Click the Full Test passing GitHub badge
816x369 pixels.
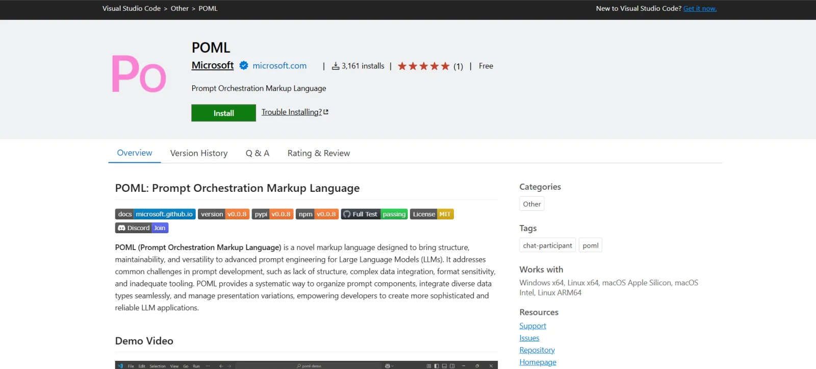tap(374, 214)
